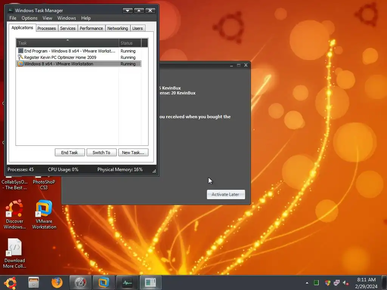This screenshot has height=290, width=387.
Task: Open the Discover Windows desktop shortcut
Action: click(x=15, y=214)
